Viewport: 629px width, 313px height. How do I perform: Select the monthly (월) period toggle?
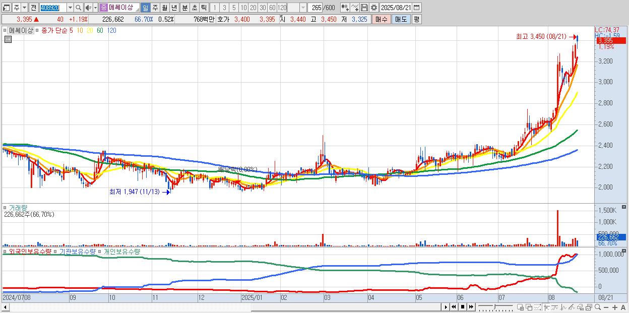pyautogui.click(x=164, y=8)
